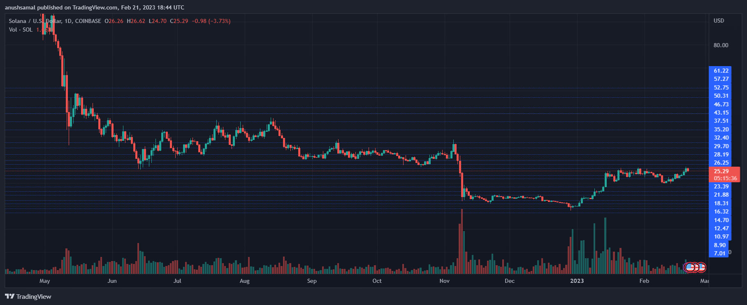
Task: Click the published-on header text at top
Action: coord(95,7)
